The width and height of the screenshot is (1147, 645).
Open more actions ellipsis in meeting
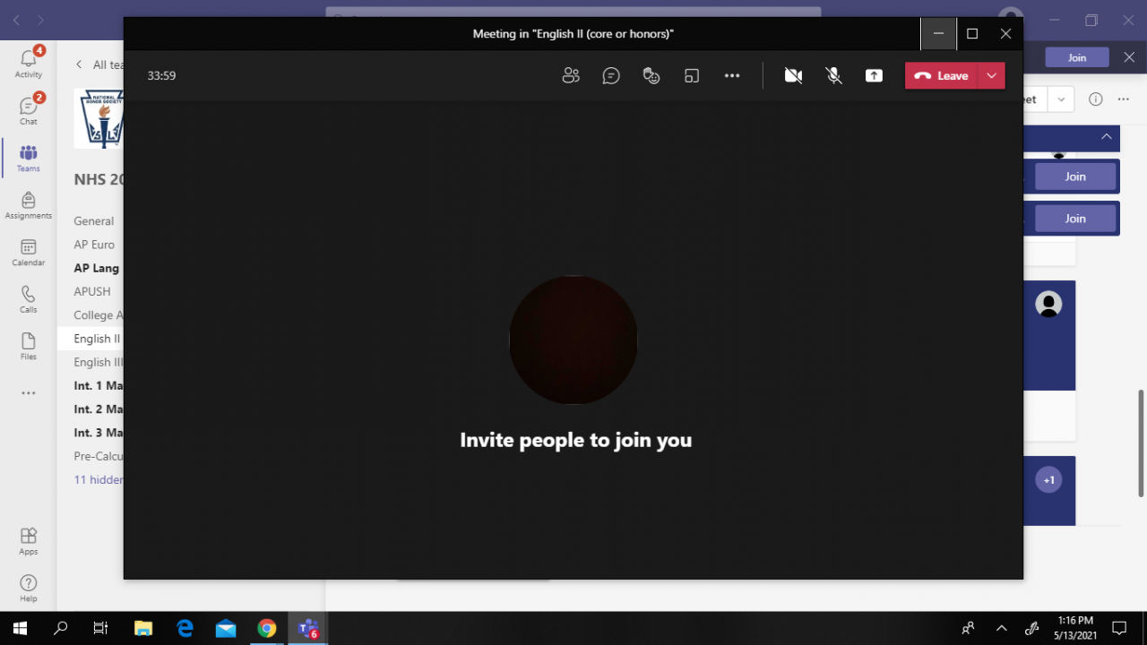point(732,76)
